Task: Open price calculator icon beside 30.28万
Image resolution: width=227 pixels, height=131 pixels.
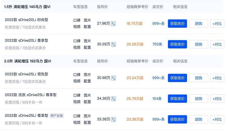Action: tap(113, 44)
